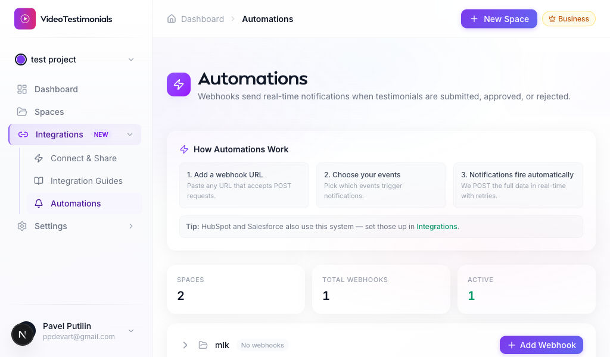Viewport: 610px width, 357px height.
Task: Open the Pavel Putilin account menu
Action: coord(131,331)
